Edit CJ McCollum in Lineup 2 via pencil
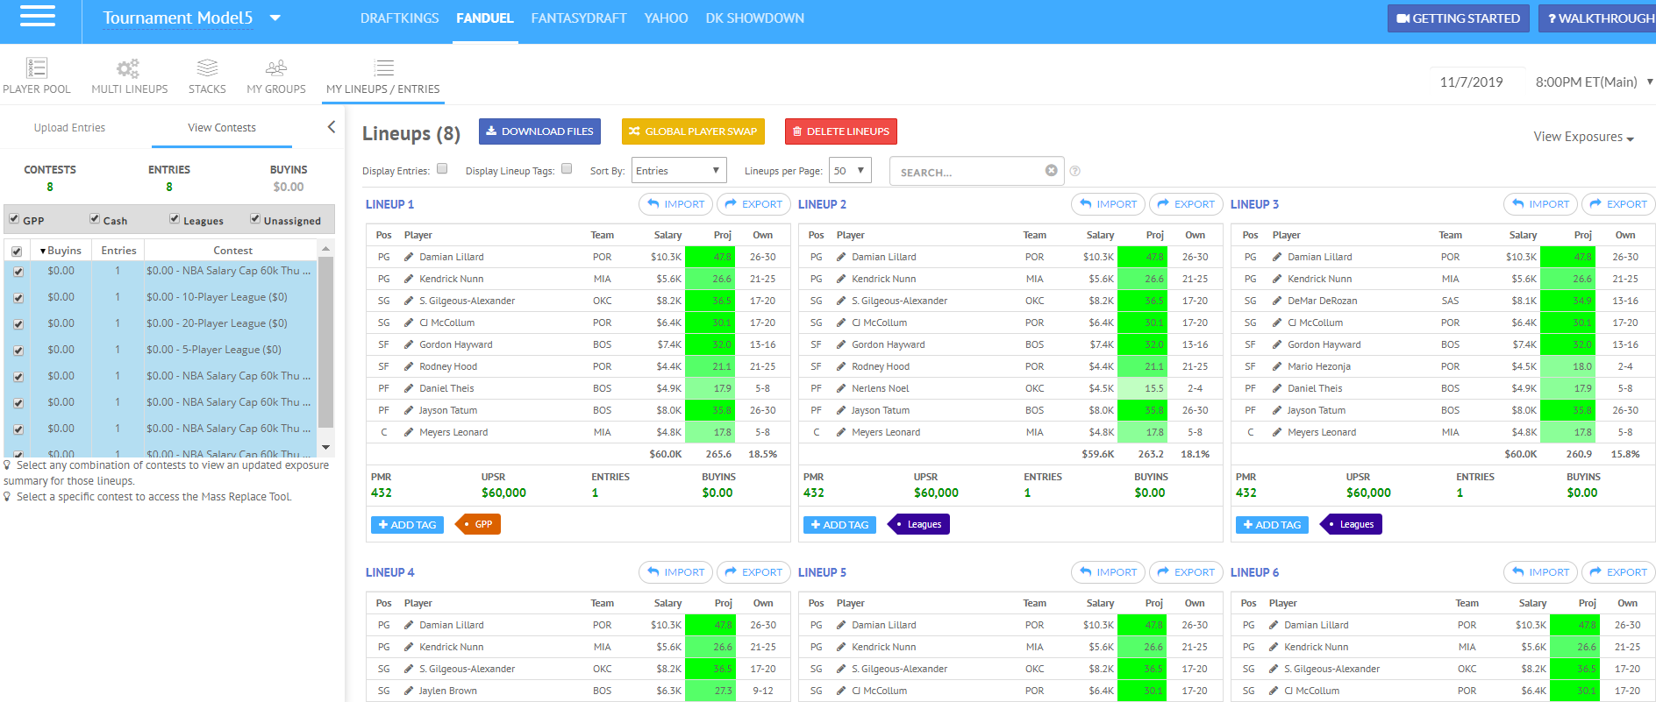The width and height of the screenshot is (1656, 702). [x=841, y=323]
